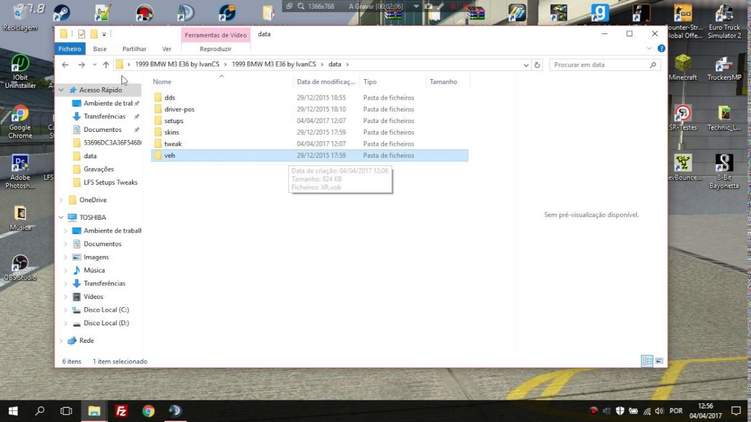Image resolution: width=751 pixels, height=422 pixels.
Task: Click the Procurar em data search box
Action: tap(604, 65)
